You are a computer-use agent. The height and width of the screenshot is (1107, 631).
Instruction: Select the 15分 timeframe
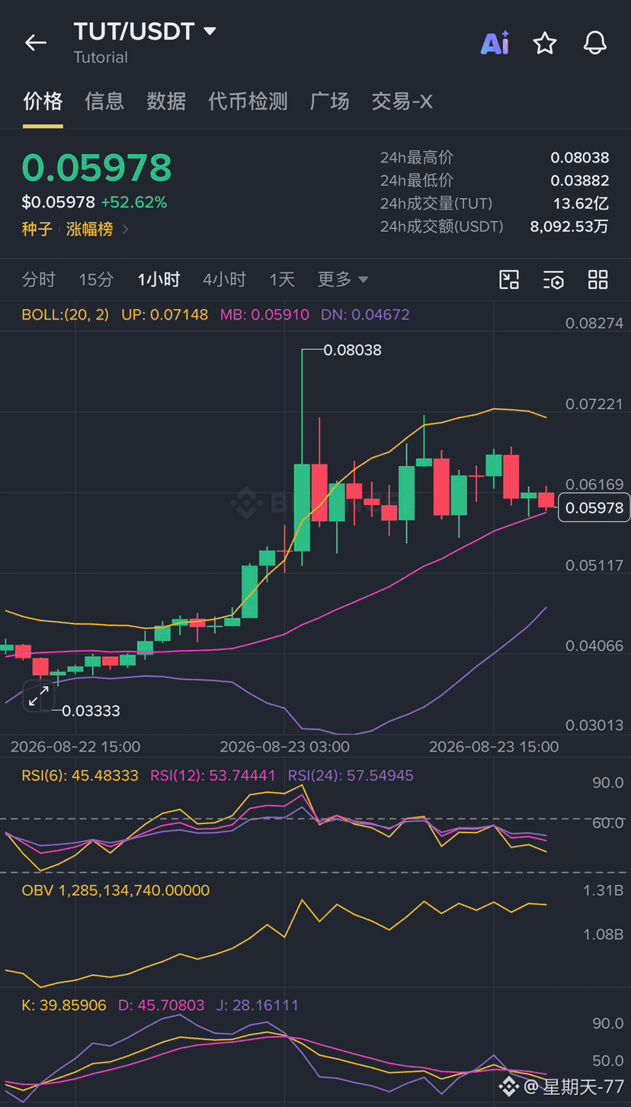[x=96, y=279]
